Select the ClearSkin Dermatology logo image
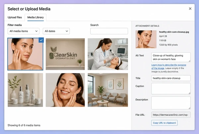Screen dimensions: 199x134 65,54
